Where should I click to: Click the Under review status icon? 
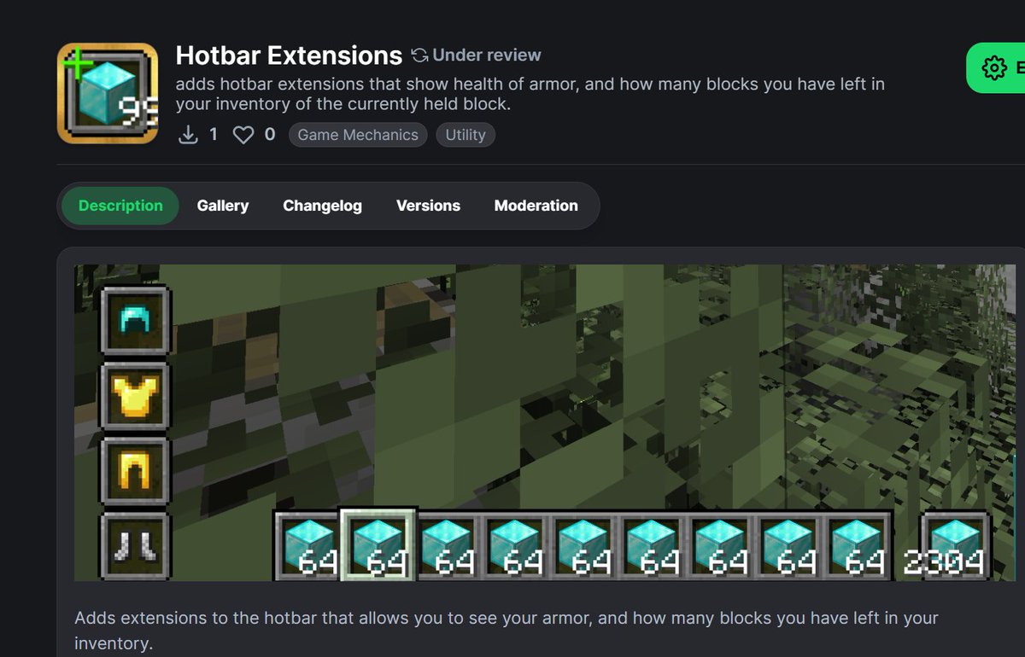419,55
